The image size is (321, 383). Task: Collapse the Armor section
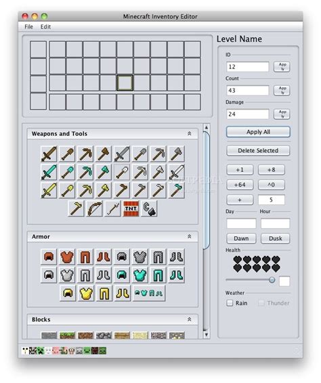189,236
